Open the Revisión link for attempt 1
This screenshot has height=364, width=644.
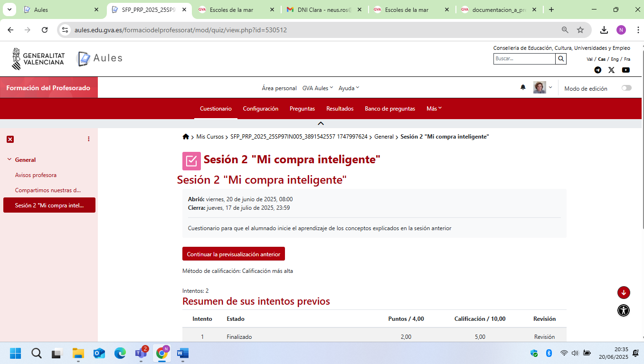(544, 337)
